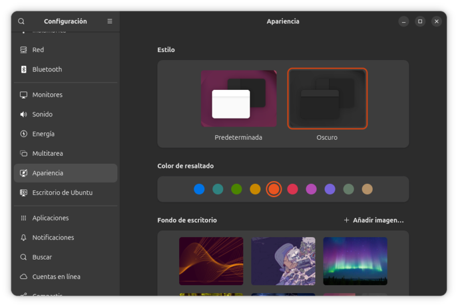The image size is (458, 307).
Task: Open Energía label
Action: [x=44, y=134]
